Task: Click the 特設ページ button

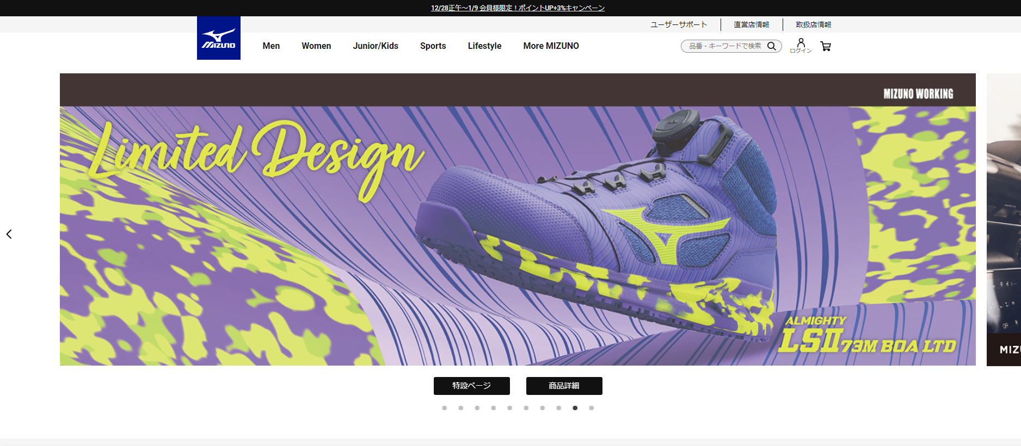Action: tap(472, 386)
